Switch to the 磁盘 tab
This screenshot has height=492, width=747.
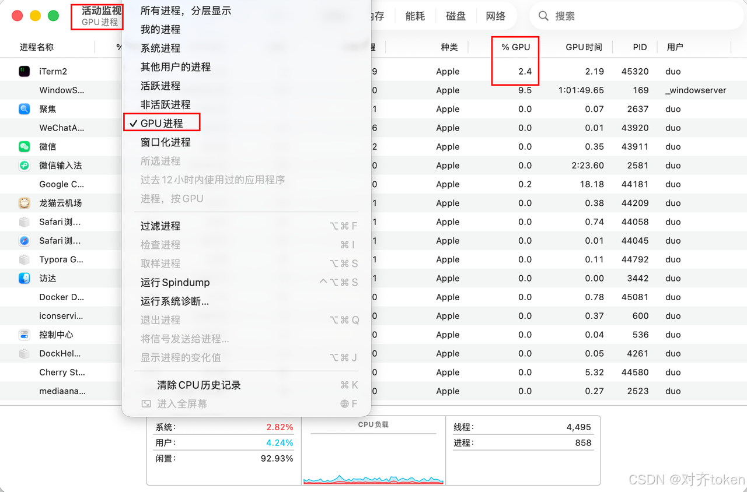[456, 16]
